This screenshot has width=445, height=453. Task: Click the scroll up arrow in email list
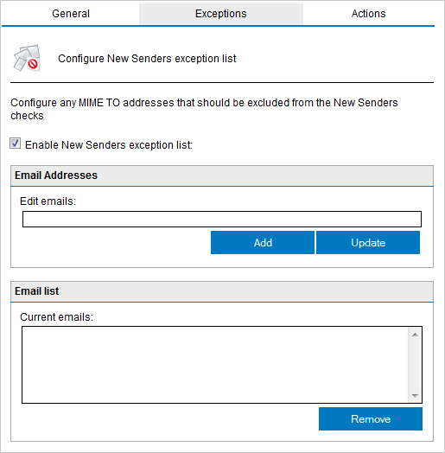coord(415,335)
